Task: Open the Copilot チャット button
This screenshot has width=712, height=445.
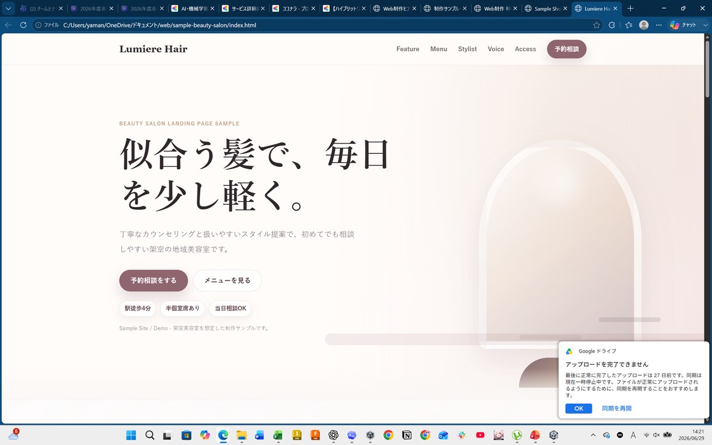Action: click(684, 25)
